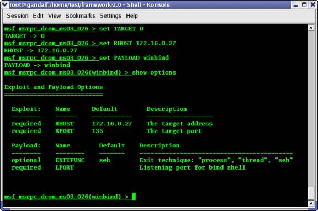Click the scrollbar down arrow
318x211 pixels.
[x=311, y=203]
